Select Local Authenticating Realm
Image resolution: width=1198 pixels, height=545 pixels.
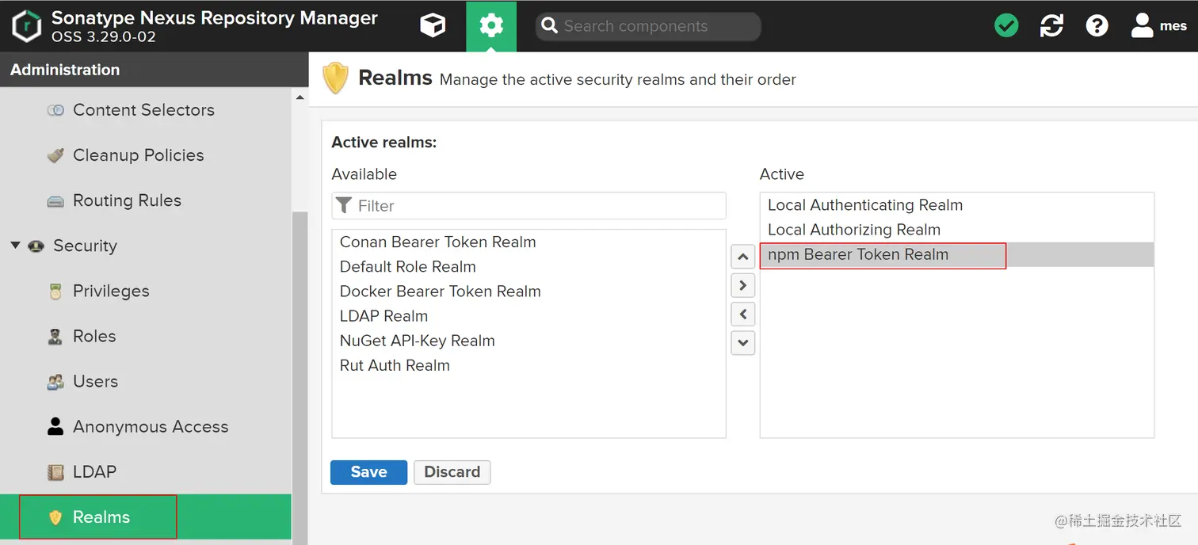956,205
